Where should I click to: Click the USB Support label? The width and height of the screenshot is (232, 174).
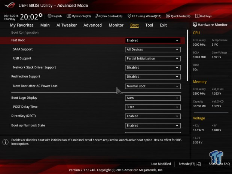pyautogui.click(x=22, y=58)
